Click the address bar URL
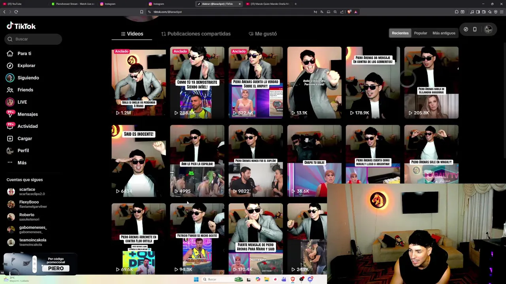The width and height of the screenshot is (506, 284). point(168,12)
